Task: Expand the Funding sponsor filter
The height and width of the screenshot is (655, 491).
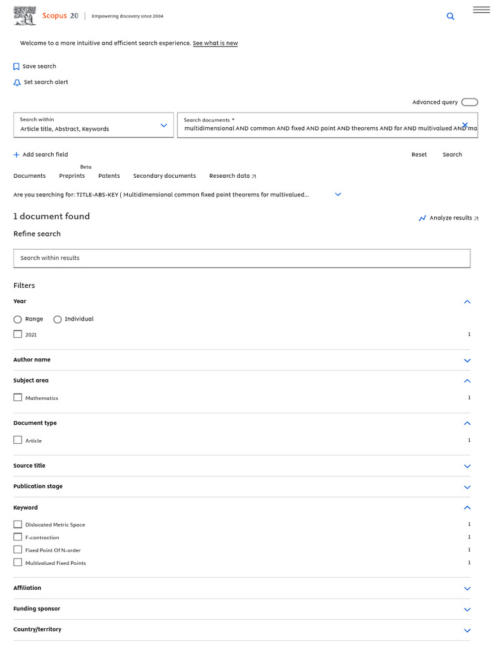Action: 467,610
